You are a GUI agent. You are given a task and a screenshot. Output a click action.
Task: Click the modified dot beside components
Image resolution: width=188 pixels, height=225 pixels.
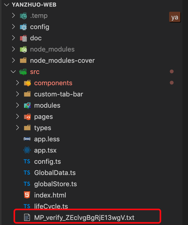click(x=172, y=83)
